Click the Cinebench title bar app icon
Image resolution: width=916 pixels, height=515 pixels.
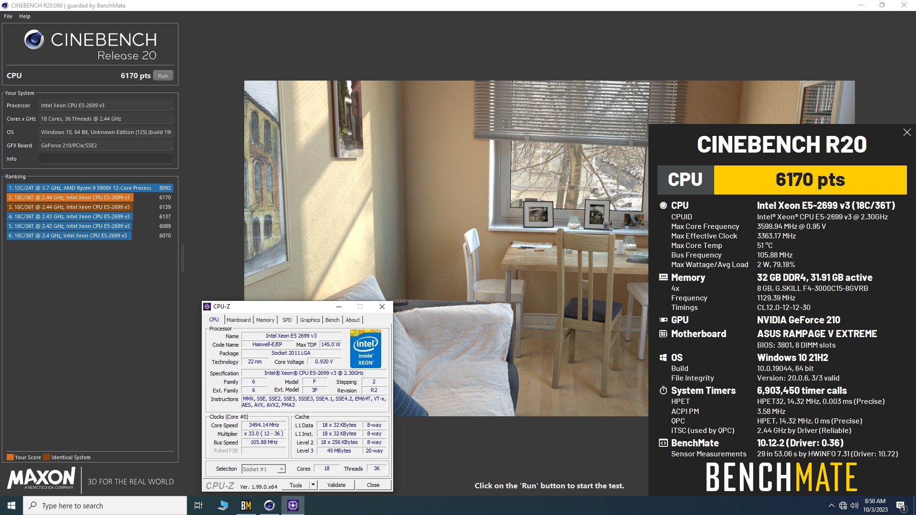5,5
